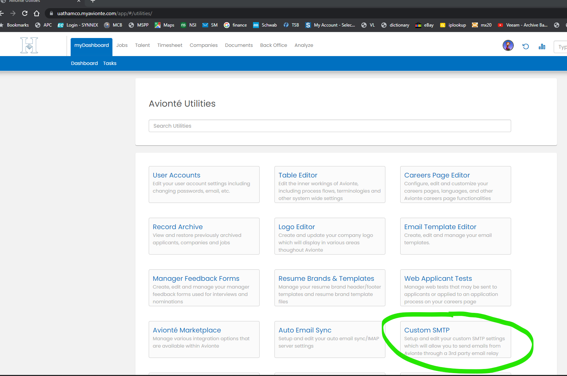Image resolution: width=567 pixels, height=376 pixels.
Task: Open the Record Archive utility
Action: coord(204,236)
